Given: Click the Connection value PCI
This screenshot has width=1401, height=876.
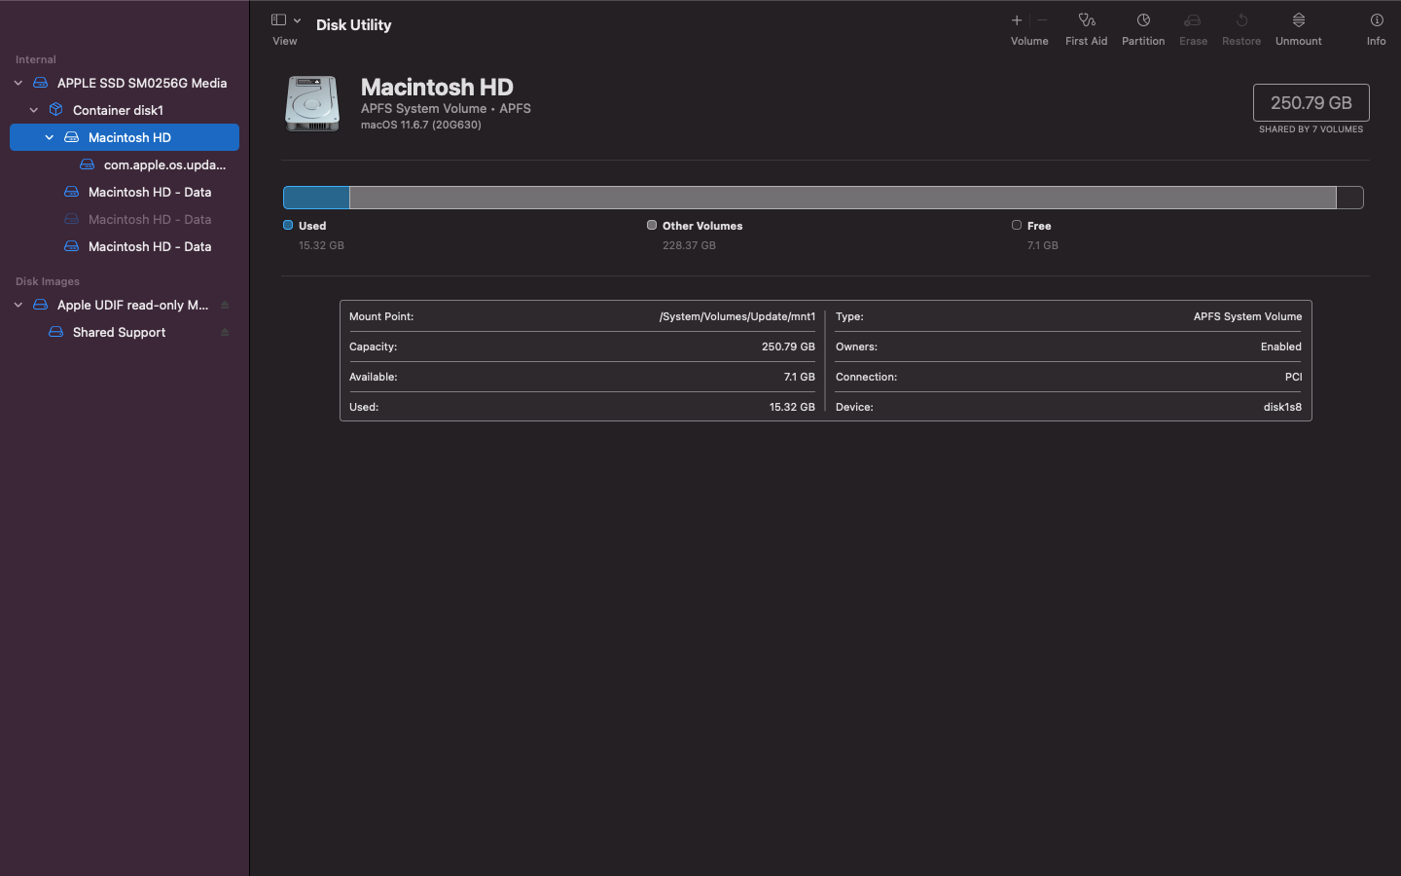Looking at the screenshot, I should (1293, 377).
